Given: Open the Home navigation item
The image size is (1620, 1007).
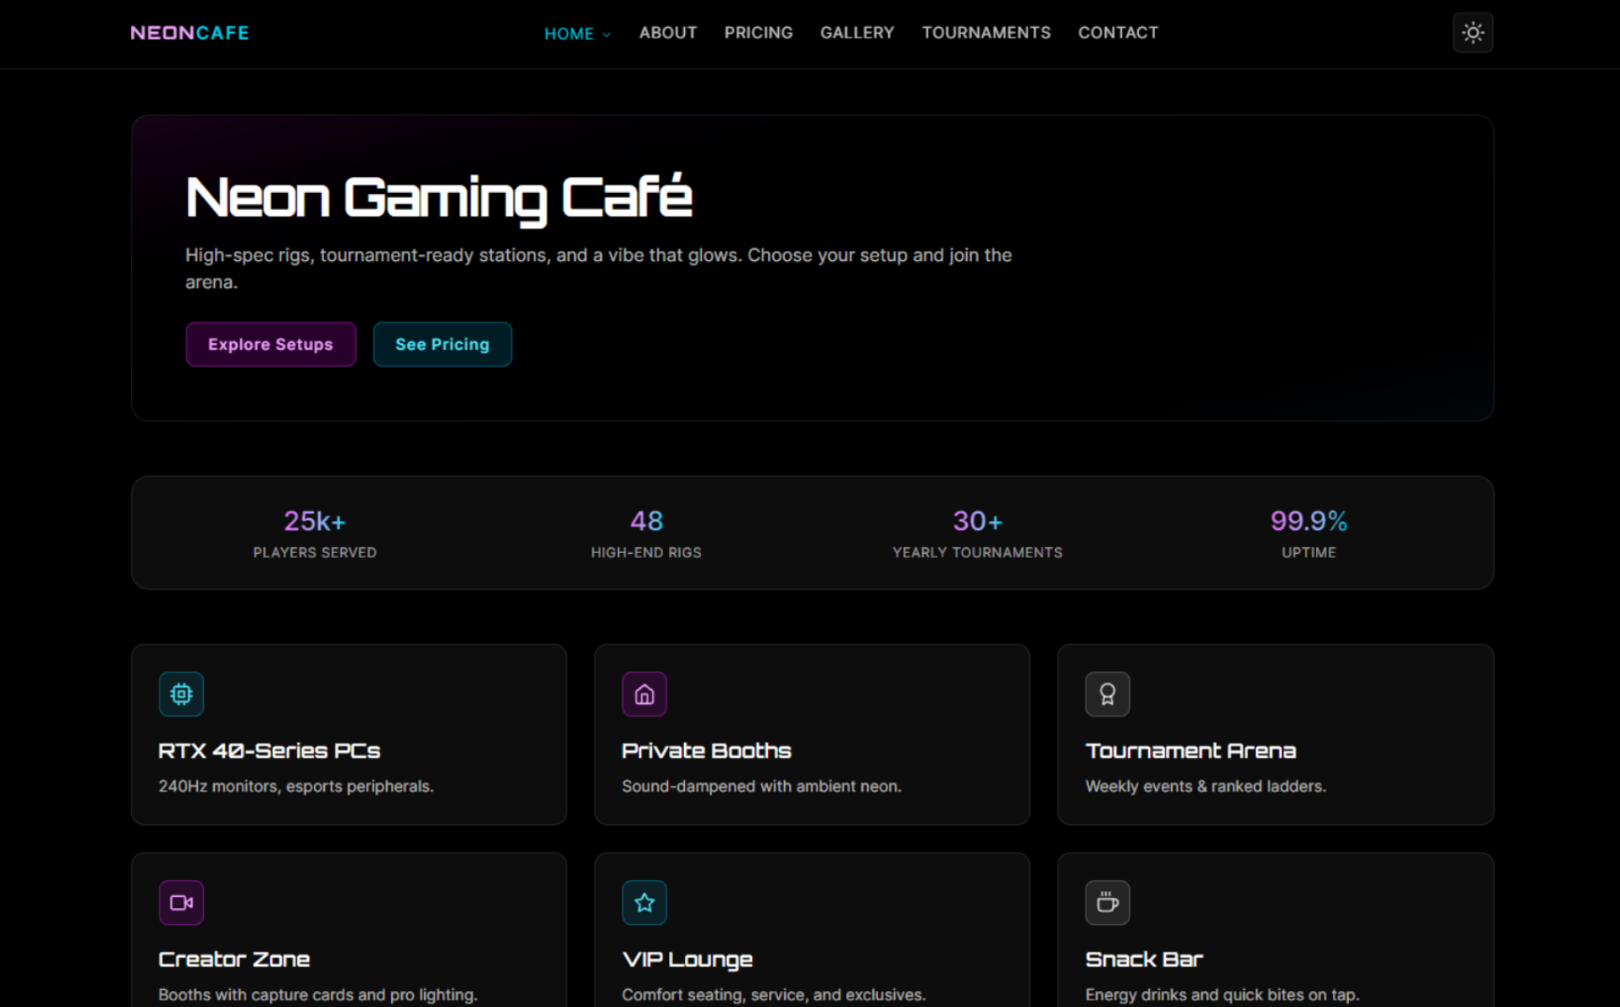Looking at the screenshot, I should (568, 34).
